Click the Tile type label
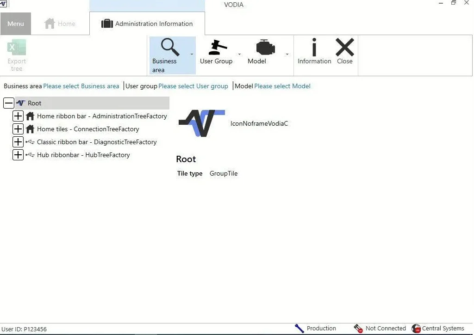This screenshot has width=474, height=335. (190, 173)
